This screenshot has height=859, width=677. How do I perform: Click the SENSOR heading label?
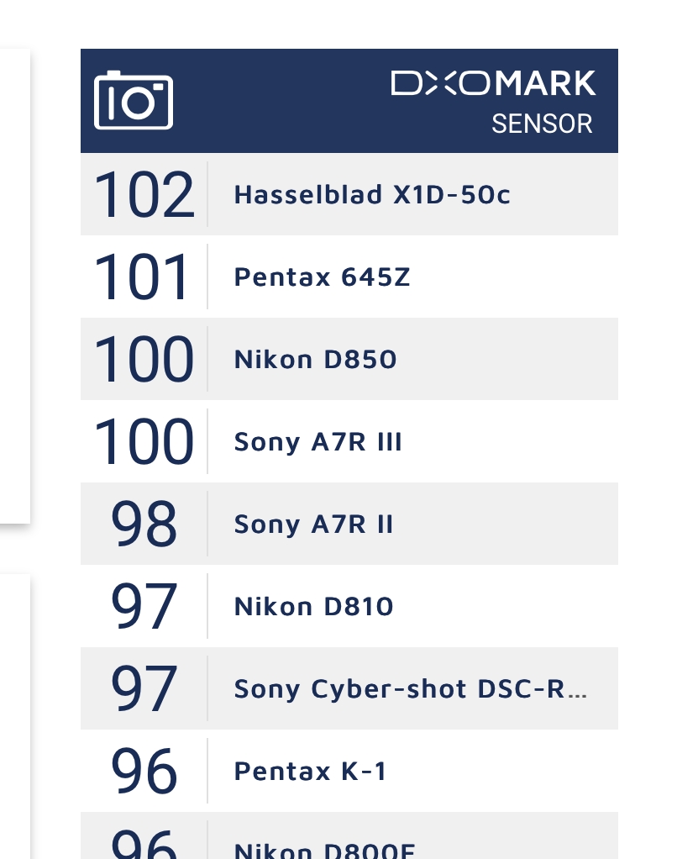tap(542, 124)
